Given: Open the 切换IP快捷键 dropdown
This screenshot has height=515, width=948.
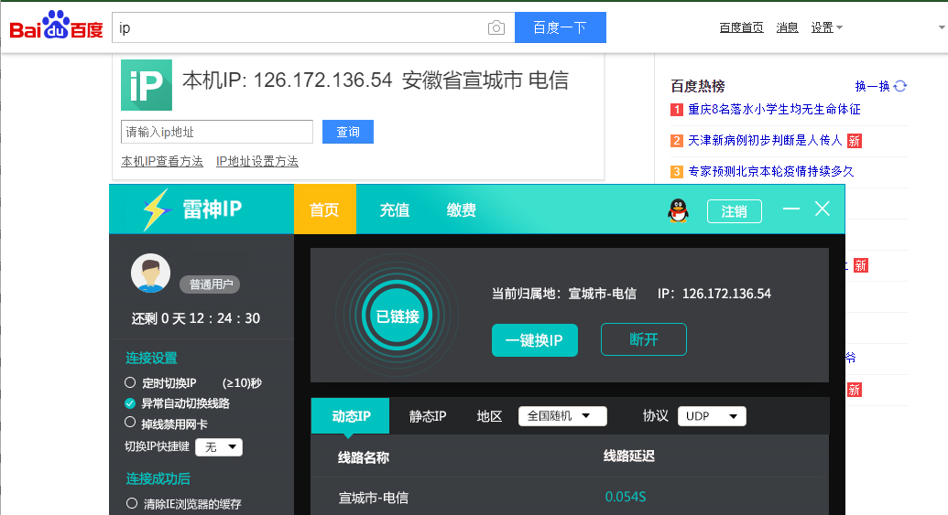Looking at the screenshot, I should [x=220, y=446].
